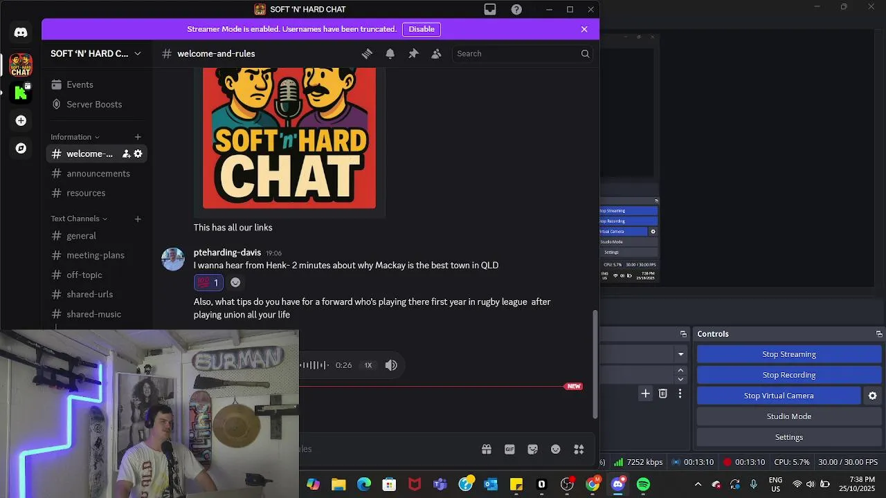Open the resources channel

click(x=96, y=193)
